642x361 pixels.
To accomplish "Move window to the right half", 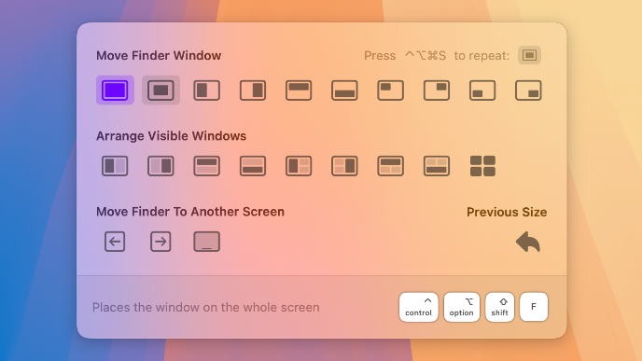I will coord(253,90).
